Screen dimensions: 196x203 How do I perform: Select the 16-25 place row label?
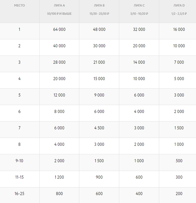tap(20, 194)
